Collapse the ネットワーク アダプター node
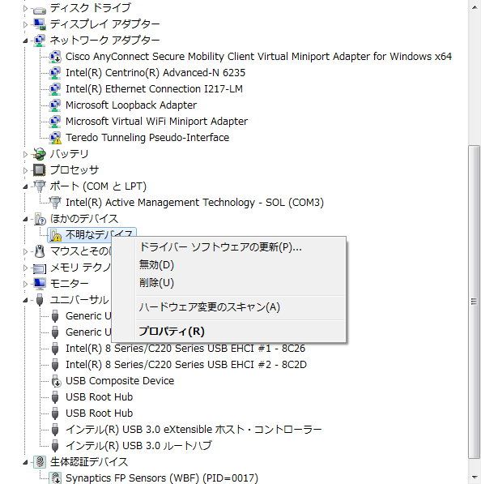Screen dimensions: 481x484 click(x=26, y=41)
